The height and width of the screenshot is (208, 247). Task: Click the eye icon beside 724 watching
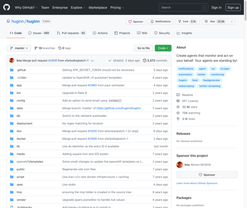pyautogui.click(x=178, y=113)
